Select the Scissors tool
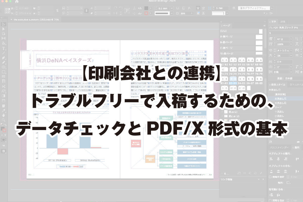Image resolution: width=303 pixels, height=202 pixels. (x=4, y=87)
